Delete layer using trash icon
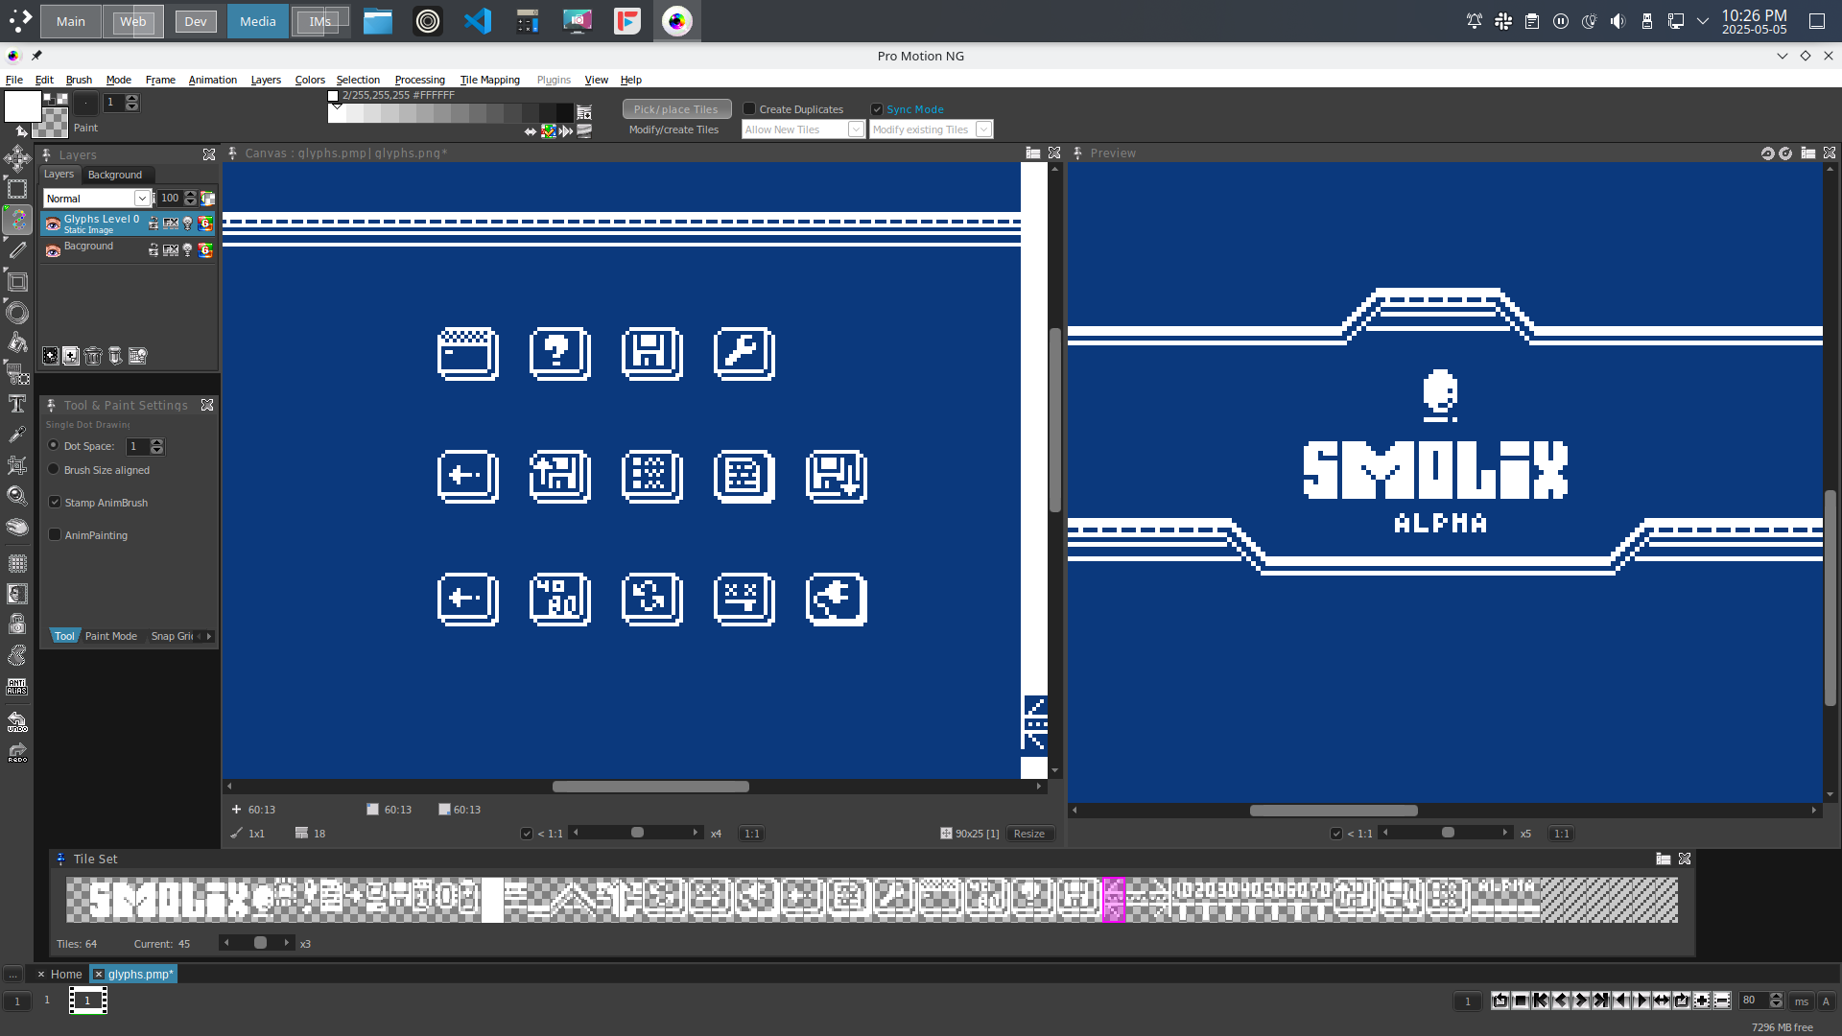The height and width of the screenshot is (1036, 1842). pos(93,356)
